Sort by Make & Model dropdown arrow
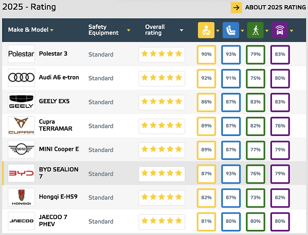The width and height of the screenshot is (308, 235). [51, 30]
